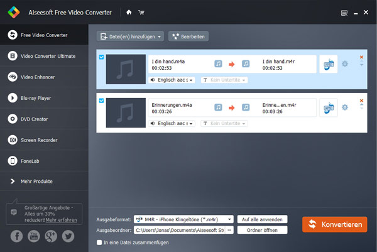The width and height of the screenshot is (377, 252).
Task: Enable In eine Datei zusammenfügen checkbox
Action: pos(99,242)
